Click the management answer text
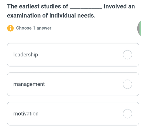The height and width of the screenshot is (132, 141). click(29, 84)
